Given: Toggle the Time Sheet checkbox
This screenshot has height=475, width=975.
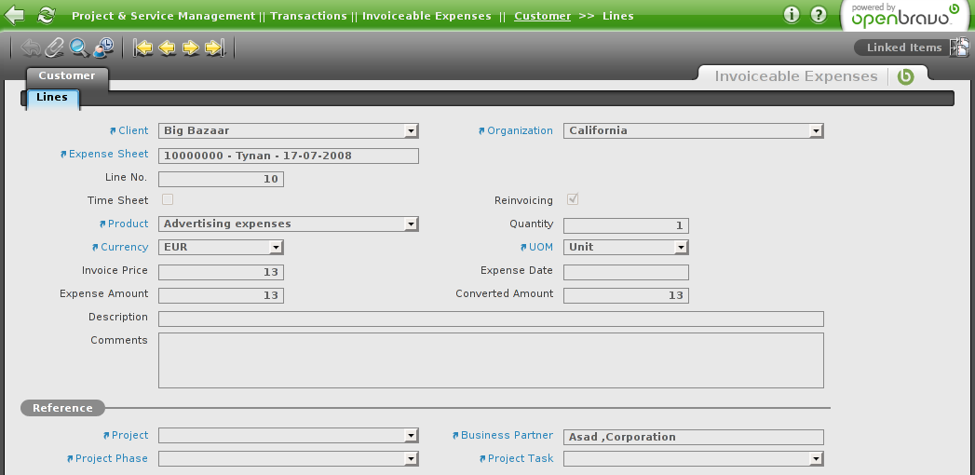Looking at the screenshot, I should tap(168, 199).
